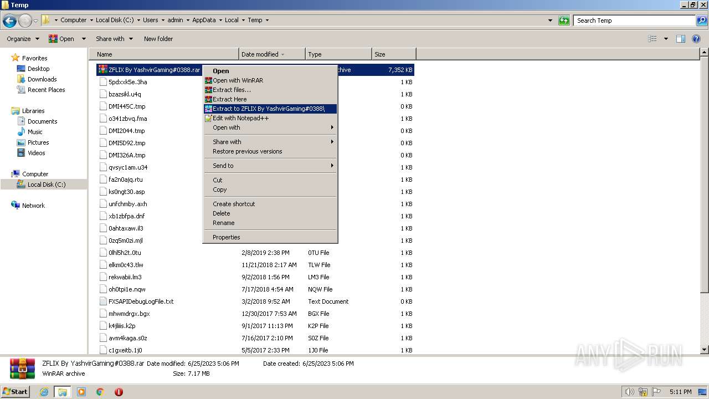Choose Open from the context menu
Viewport: 709px width, 399px height.
(x=270, y=71)
